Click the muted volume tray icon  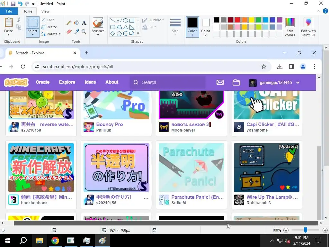pyautogui.click(x=287, y=241)
